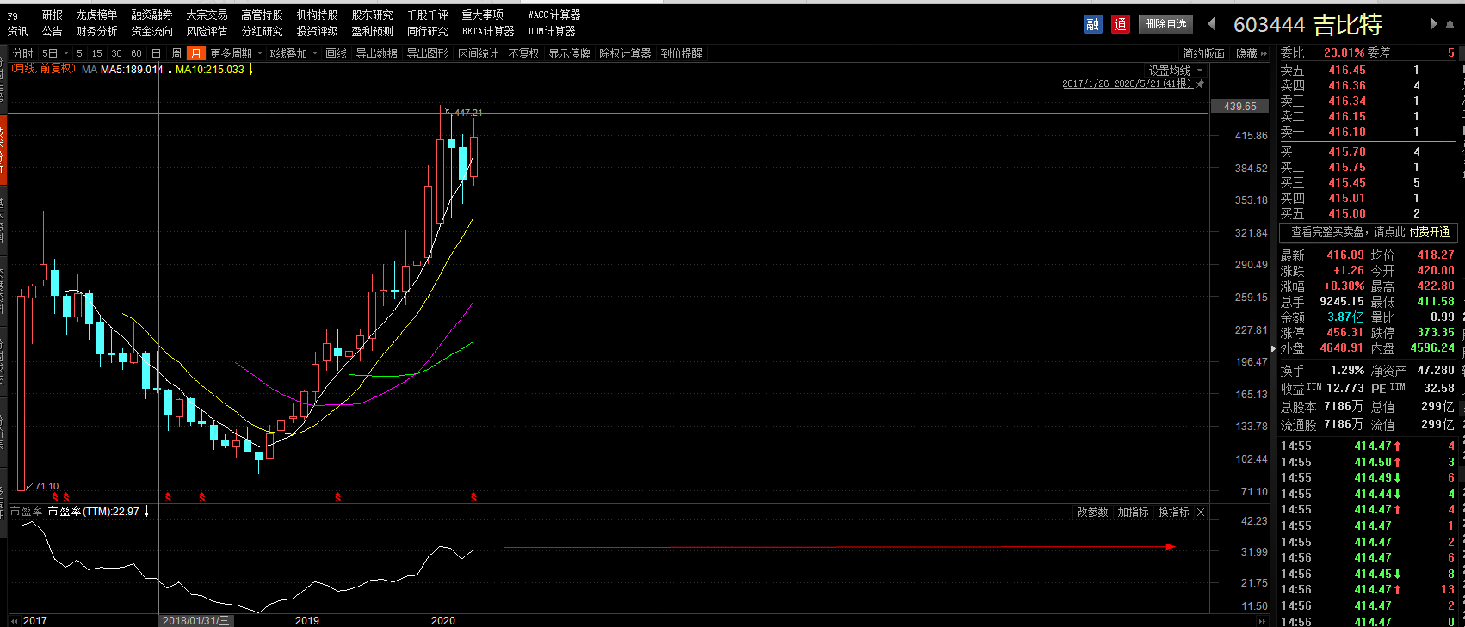Click the 删除自选 button
The width and height of the screenshot is (1465, 627).
click(x=1165, y=24)
